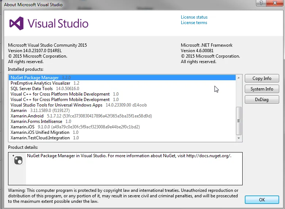Select Xamarin.Forms Intellisense row

(122, 121)
